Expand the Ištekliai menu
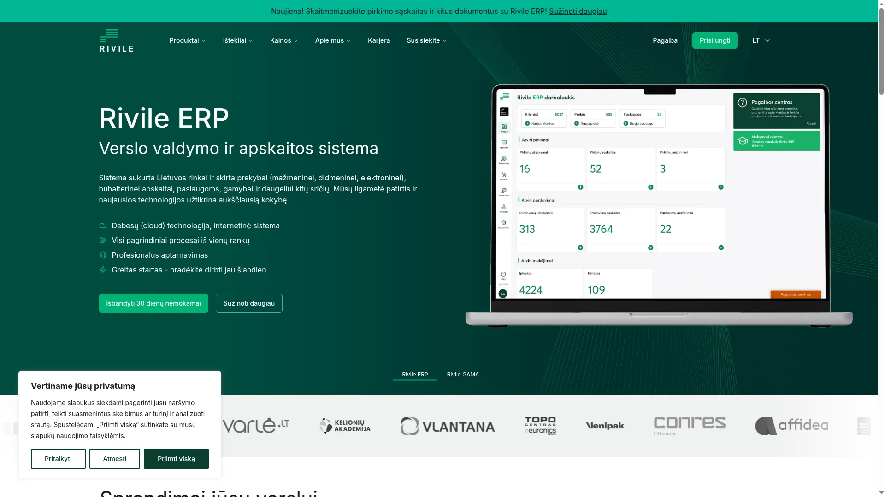The width and height of the screenshot is (885, 497). click(x=238, y=40)
